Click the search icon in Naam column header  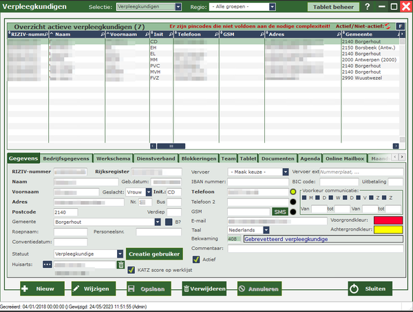[x=103, y=33]
